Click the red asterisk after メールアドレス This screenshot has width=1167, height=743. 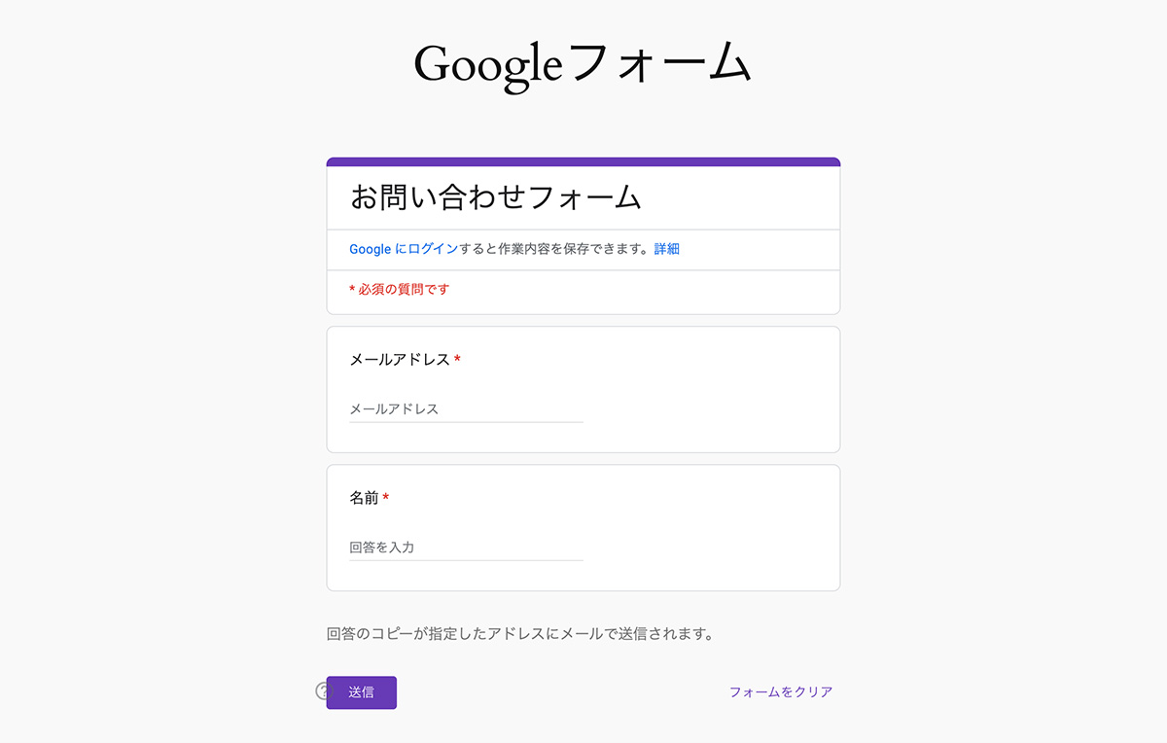pyautogui.click(x=457, y=359)
